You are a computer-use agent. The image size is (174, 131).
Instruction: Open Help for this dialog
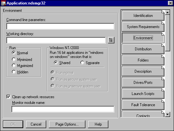pyautogui.click(x=98, y=124)
